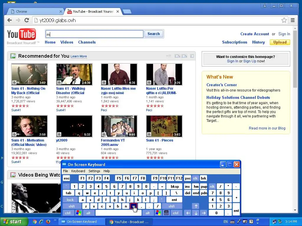Click the space bar on keyboard
This screenshot has width=302, height=226.
(119, 213)
